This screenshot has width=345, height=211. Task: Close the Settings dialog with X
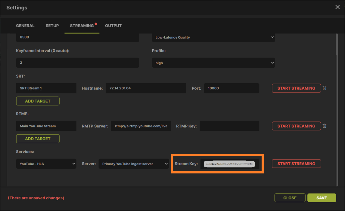[337, 7]
